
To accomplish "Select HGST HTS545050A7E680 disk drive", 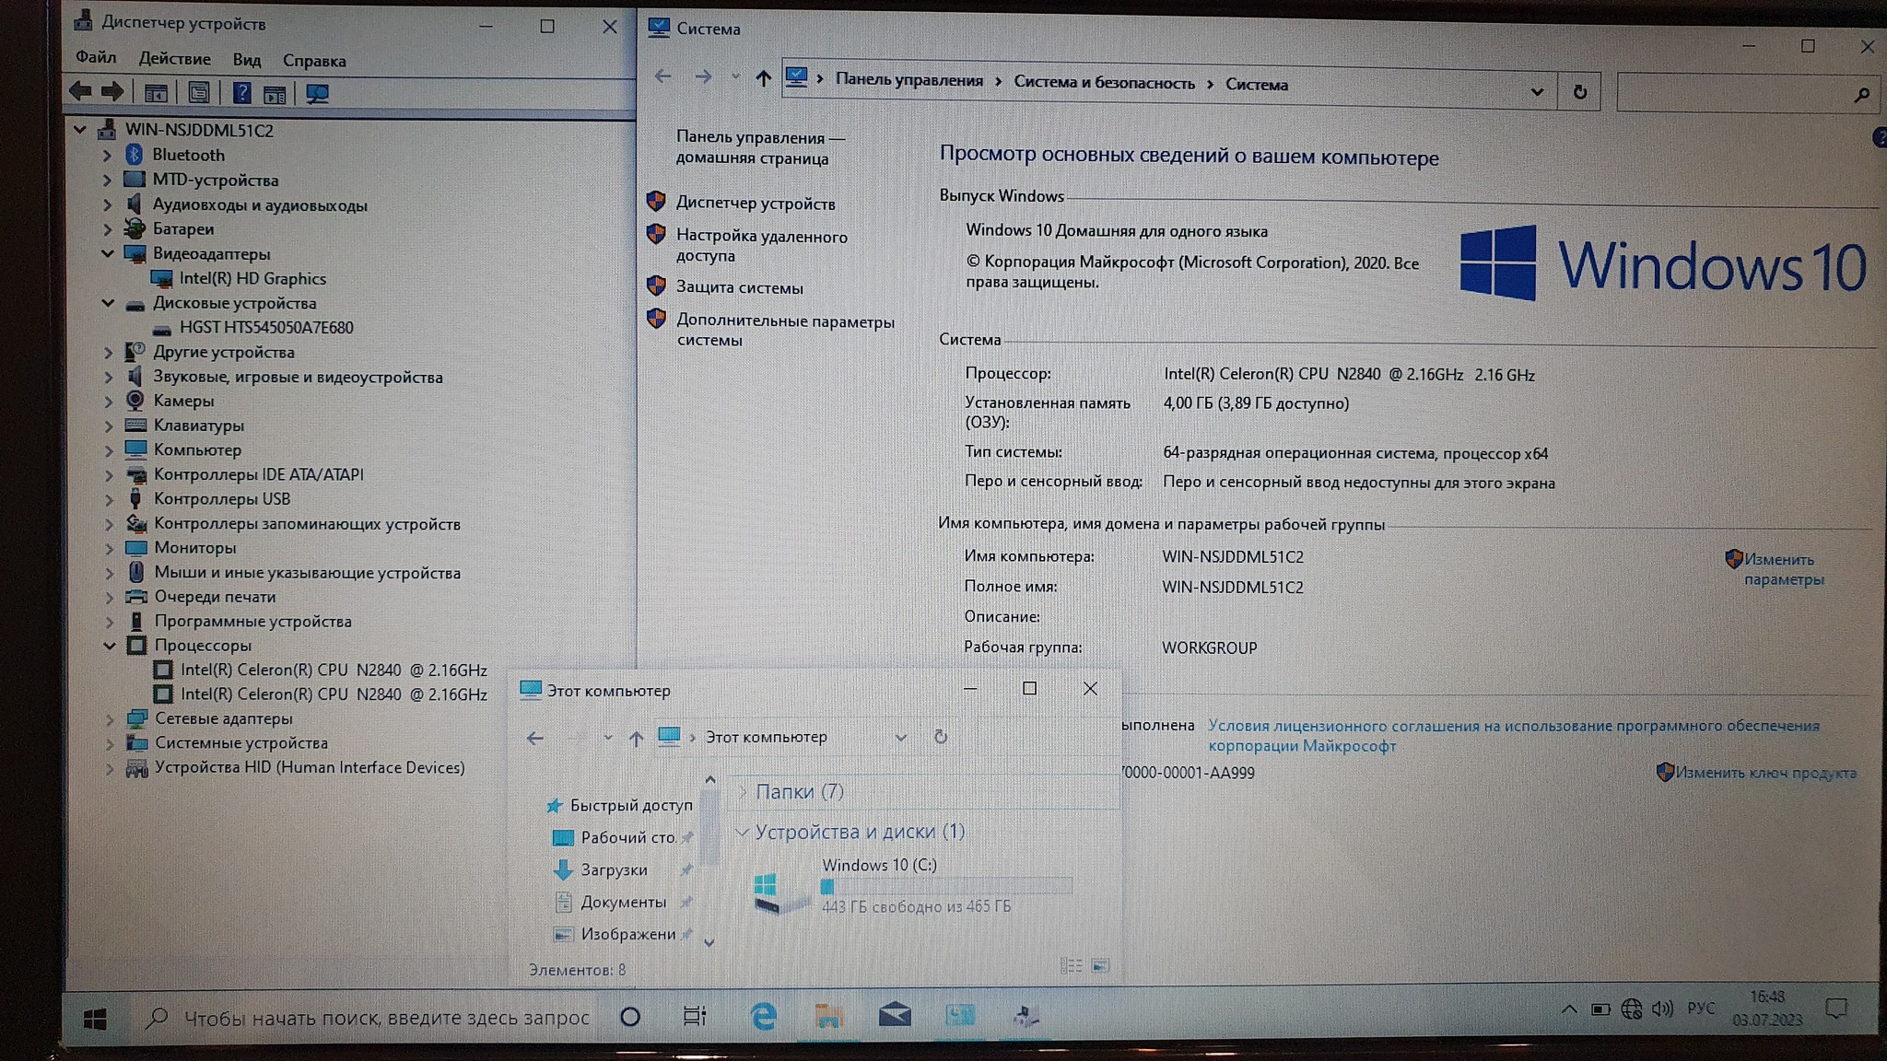I will [x=265, y=327].
